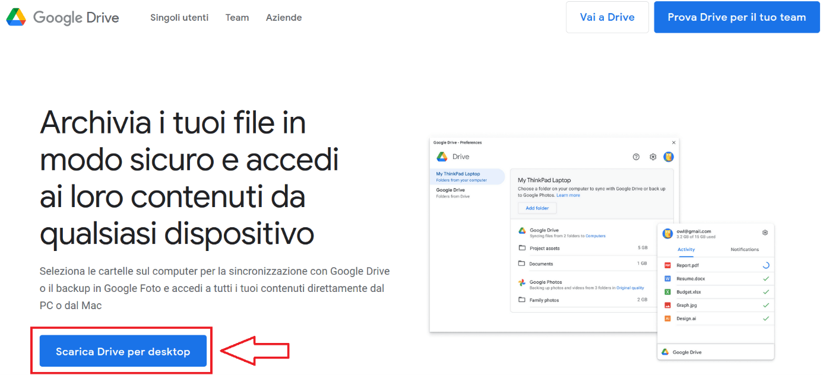Click the Add folder button
Viewport: 823px width, 375px height.
click(x=537, y=208)
